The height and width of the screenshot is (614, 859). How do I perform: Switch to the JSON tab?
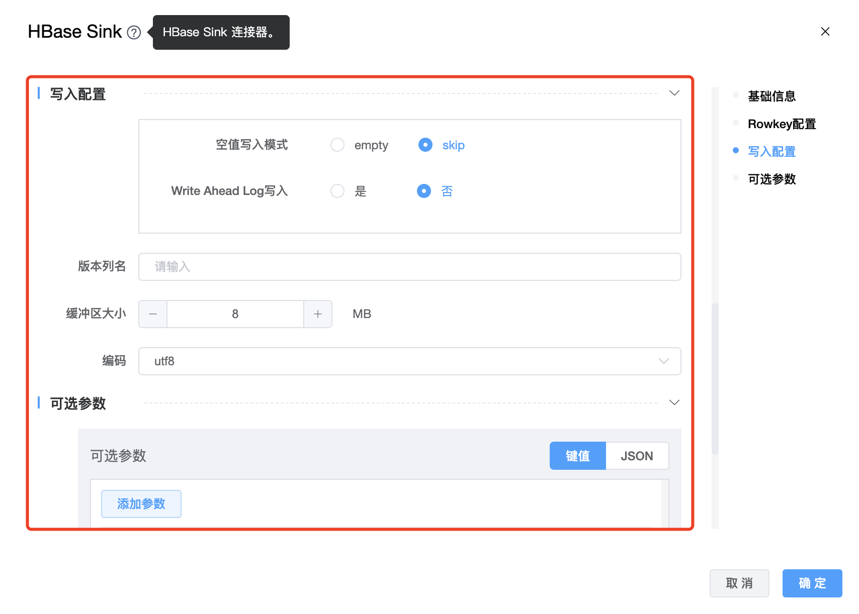pos(637,456)
